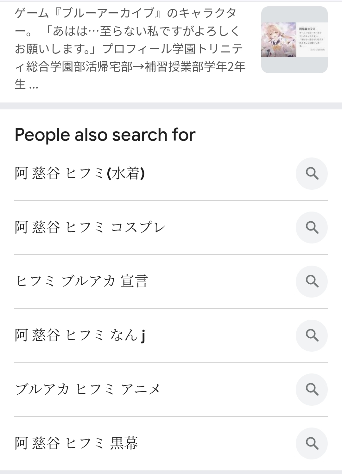
Task: Search for 阿慈谷 ヒフミ なんj via its text
Action: click(x=80, y=335)
